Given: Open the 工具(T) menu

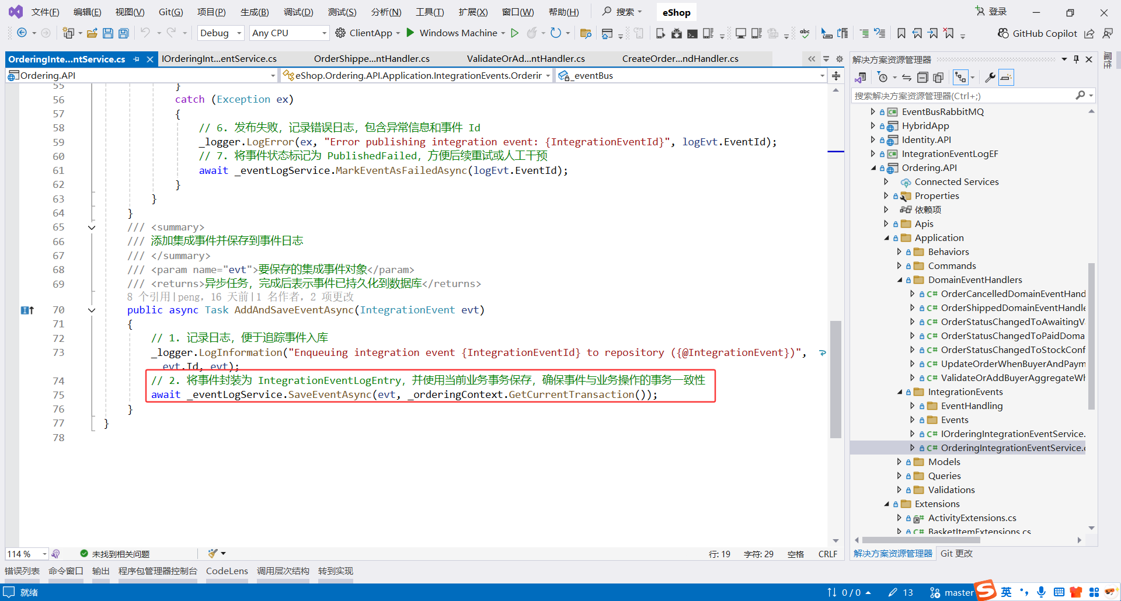Looking at the screenshot, I should 430,12.
